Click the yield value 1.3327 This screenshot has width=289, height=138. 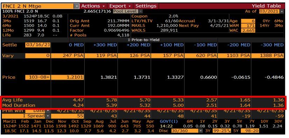click(x=176, y=77)
